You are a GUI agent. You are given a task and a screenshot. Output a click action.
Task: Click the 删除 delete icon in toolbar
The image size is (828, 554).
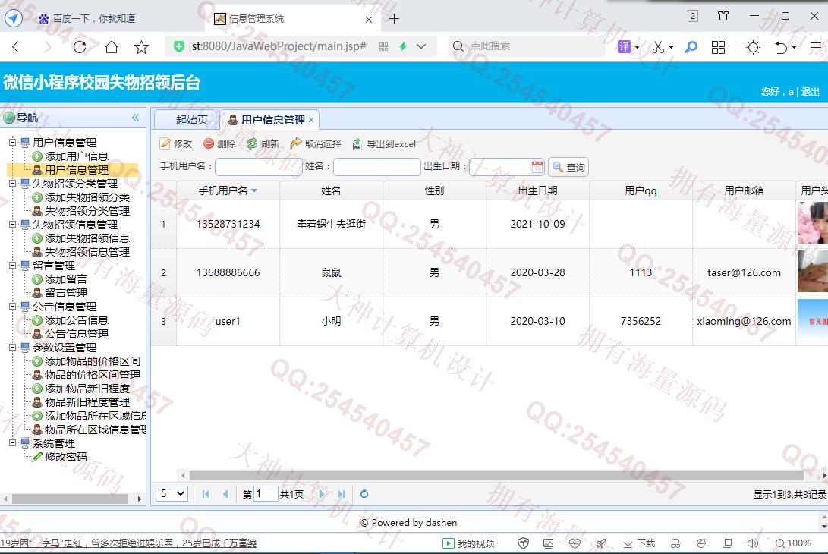[x=209, y=143]
